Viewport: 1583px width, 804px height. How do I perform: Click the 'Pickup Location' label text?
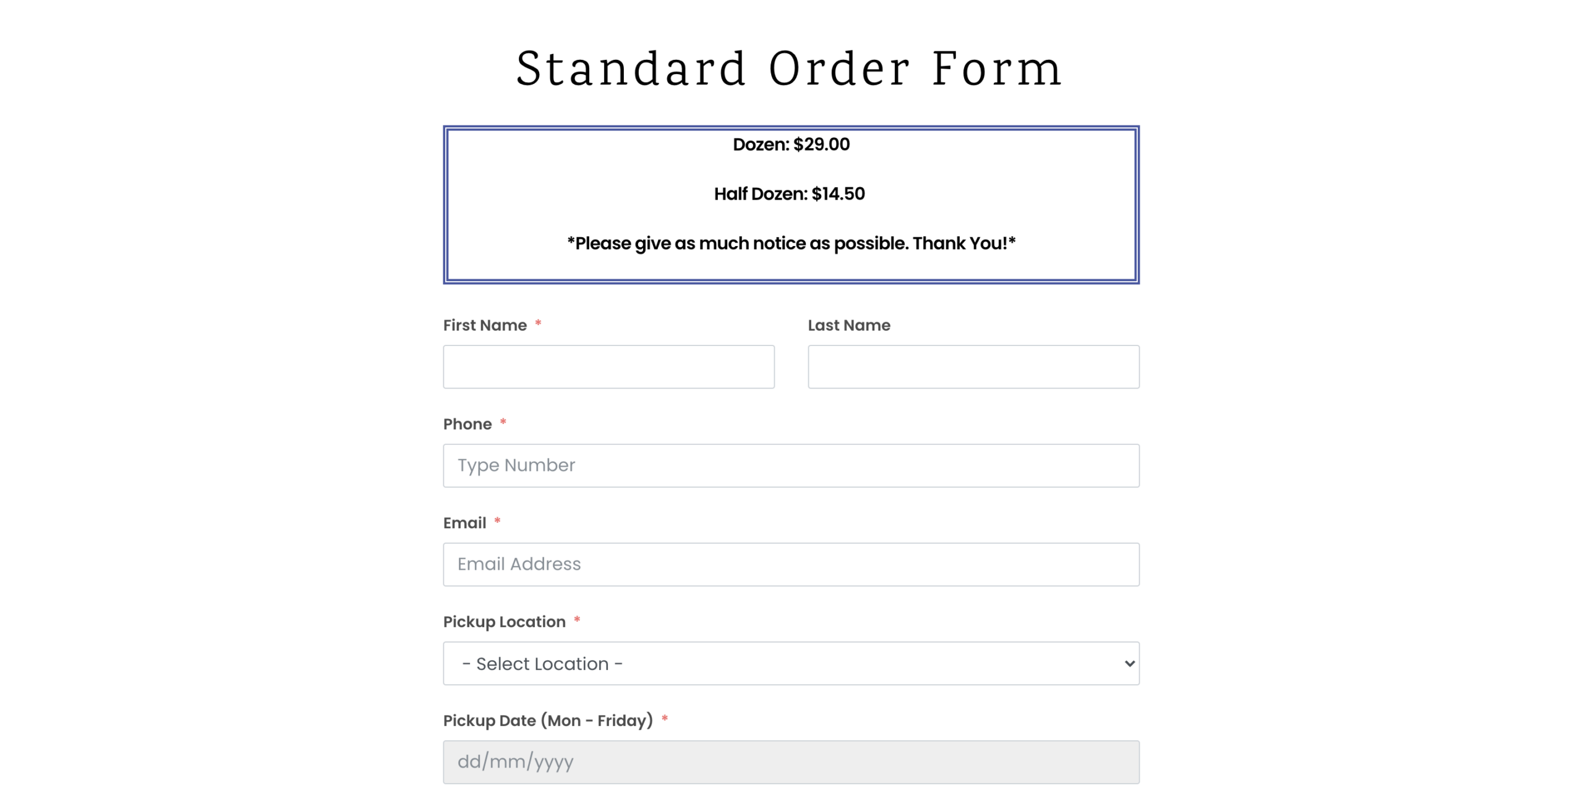504,622
